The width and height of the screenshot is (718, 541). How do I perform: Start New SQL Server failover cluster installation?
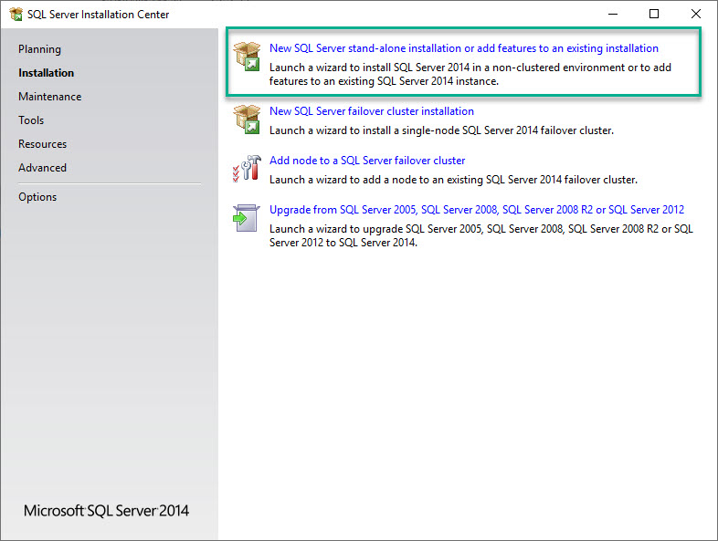372,111
